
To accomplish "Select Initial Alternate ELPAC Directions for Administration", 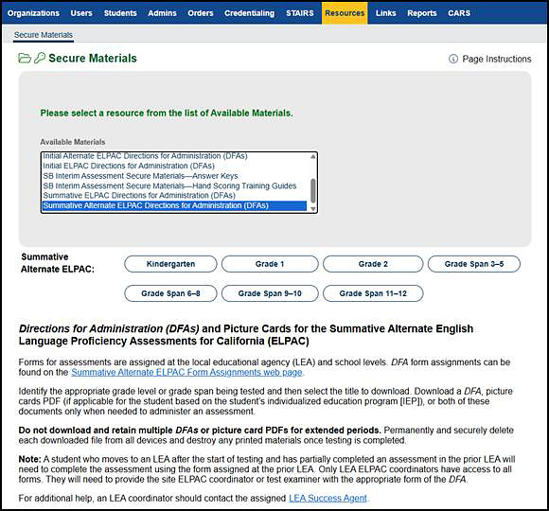I will [174, 156].
